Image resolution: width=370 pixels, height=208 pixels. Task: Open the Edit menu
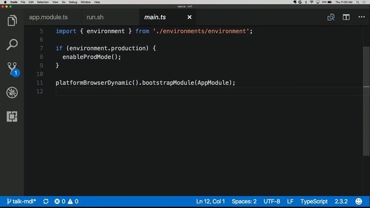point(31,2)
